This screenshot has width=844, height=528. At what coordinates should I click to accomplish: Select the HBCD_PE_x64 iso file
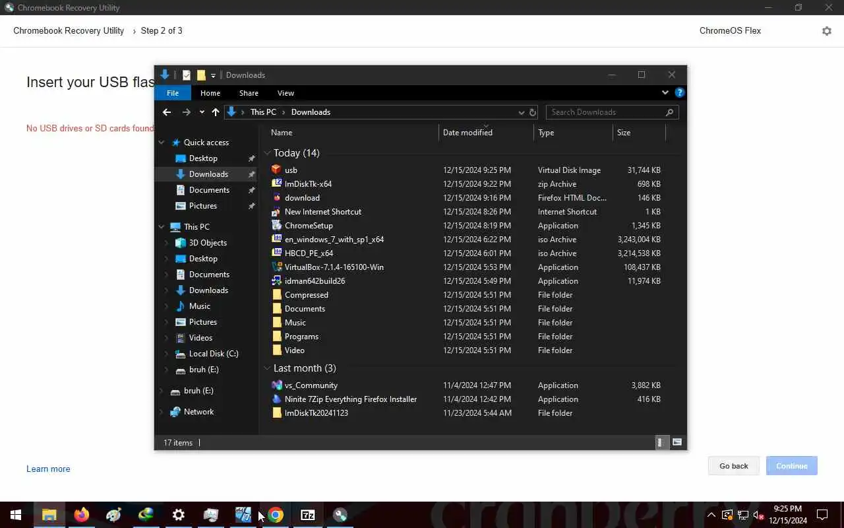[x=466, y=253]
